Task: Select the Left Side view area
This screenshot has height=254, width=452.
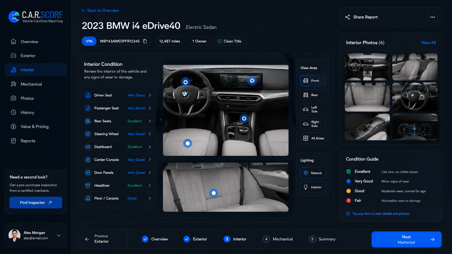Action: point(313,109)
